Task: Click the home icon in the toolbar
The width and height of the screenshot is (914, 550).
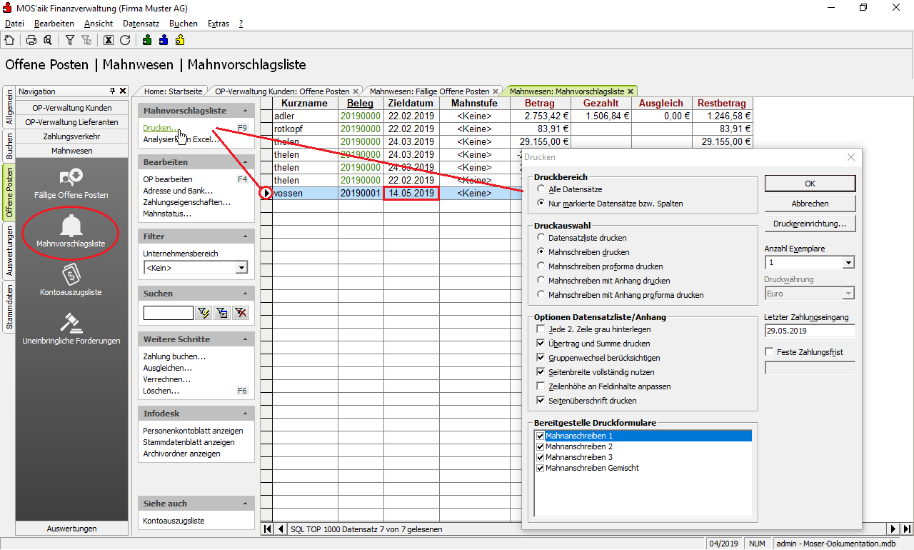Action: point(9,40)
